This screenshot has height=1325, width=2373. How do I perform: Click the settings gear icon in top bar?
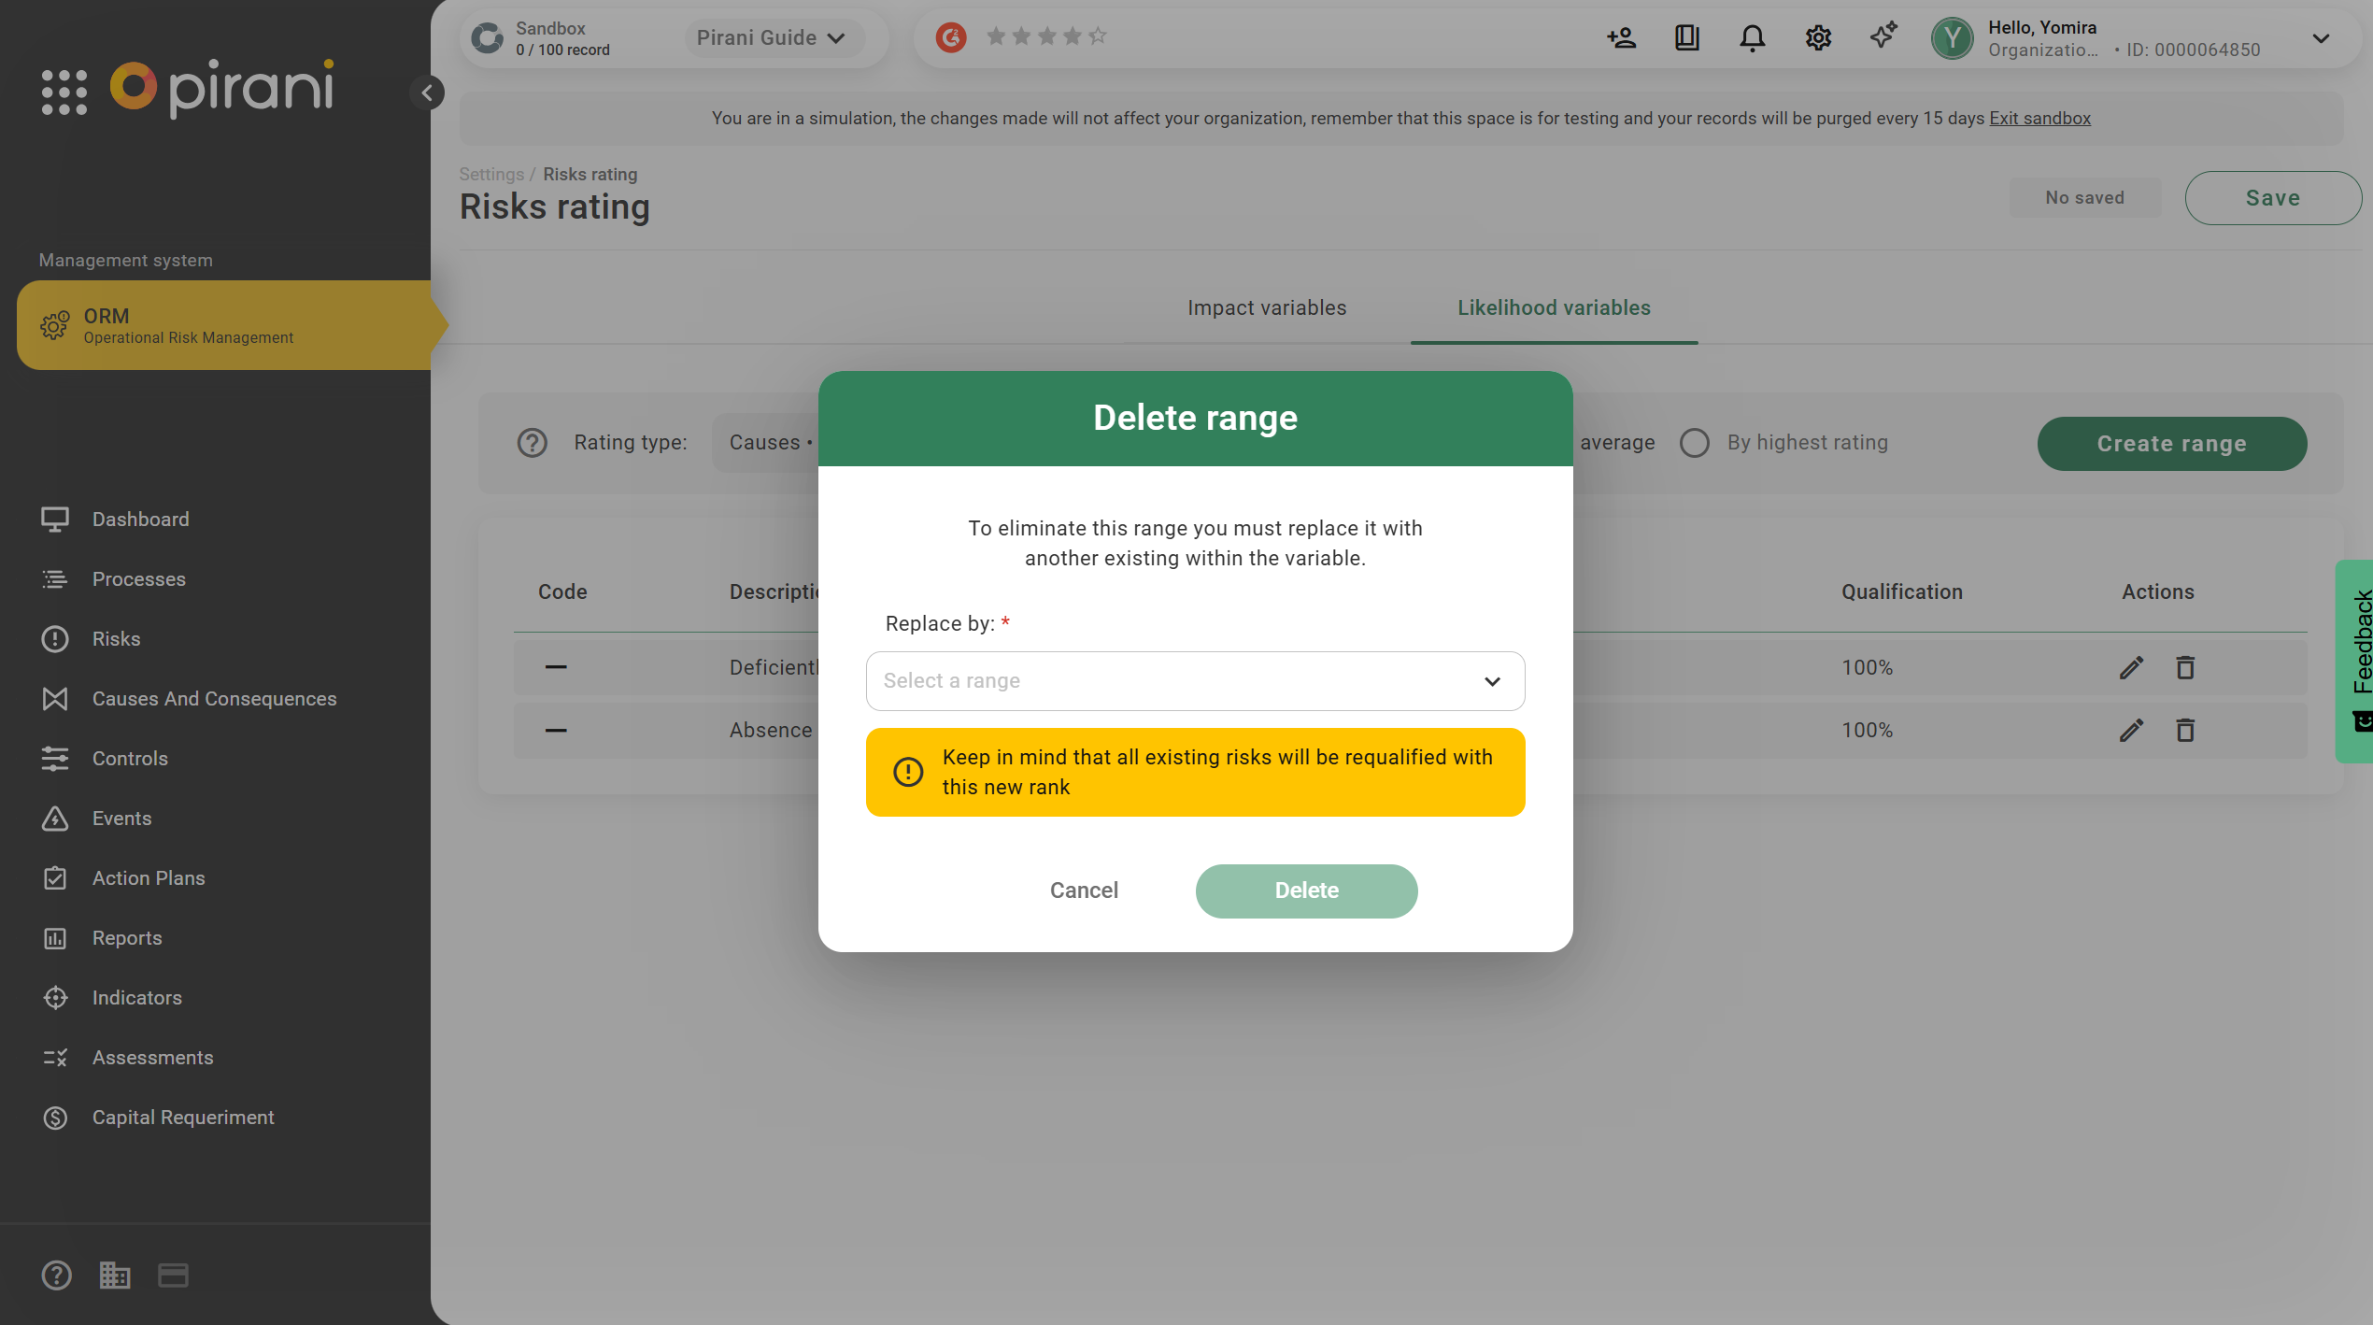[1818, 38]
